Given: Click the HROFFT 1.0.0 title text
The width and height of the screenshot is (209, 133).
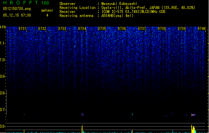Looking at the screenshot, I should pos(26,3).
